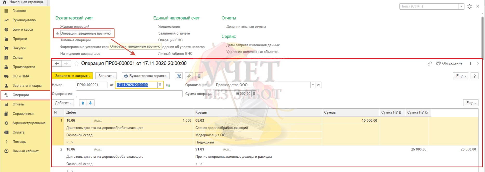Show Дт/Кт postings icon in toolbar
The image size is (485, 172).
click(179, 76)
